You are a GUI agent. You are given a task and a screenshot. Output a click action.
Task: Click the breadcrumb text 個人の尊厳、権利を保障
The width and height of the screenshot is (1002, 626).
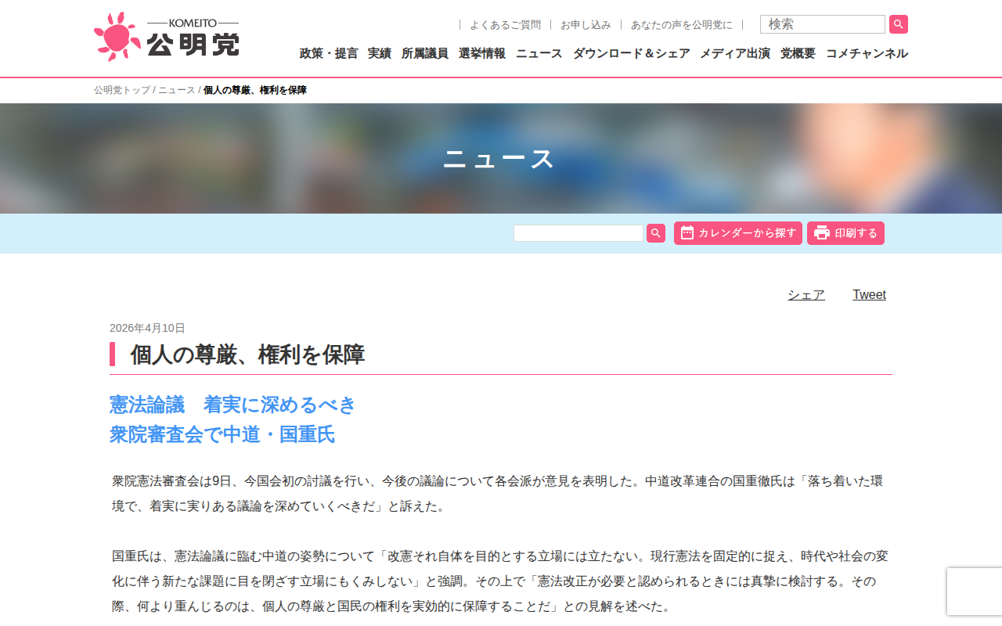(255, 90)
